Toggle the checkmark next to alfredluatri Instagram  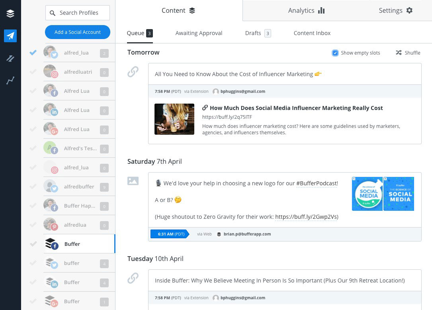coord(33,72)
